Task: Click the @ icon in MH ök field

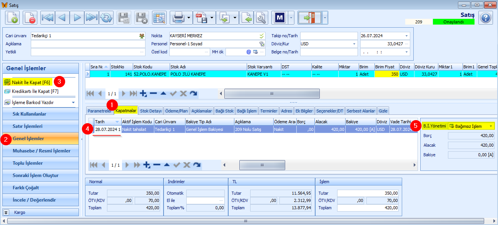Action: coord(249,52)
